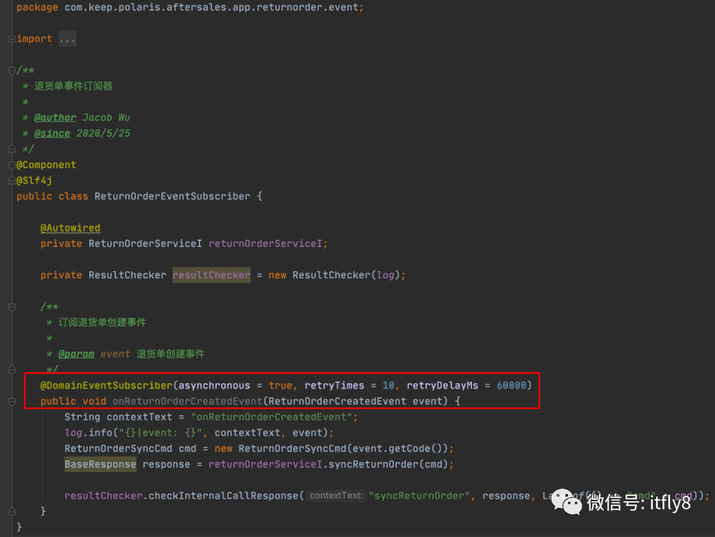Click the folded import ellipsis placeholder

(x=67, y=39)
